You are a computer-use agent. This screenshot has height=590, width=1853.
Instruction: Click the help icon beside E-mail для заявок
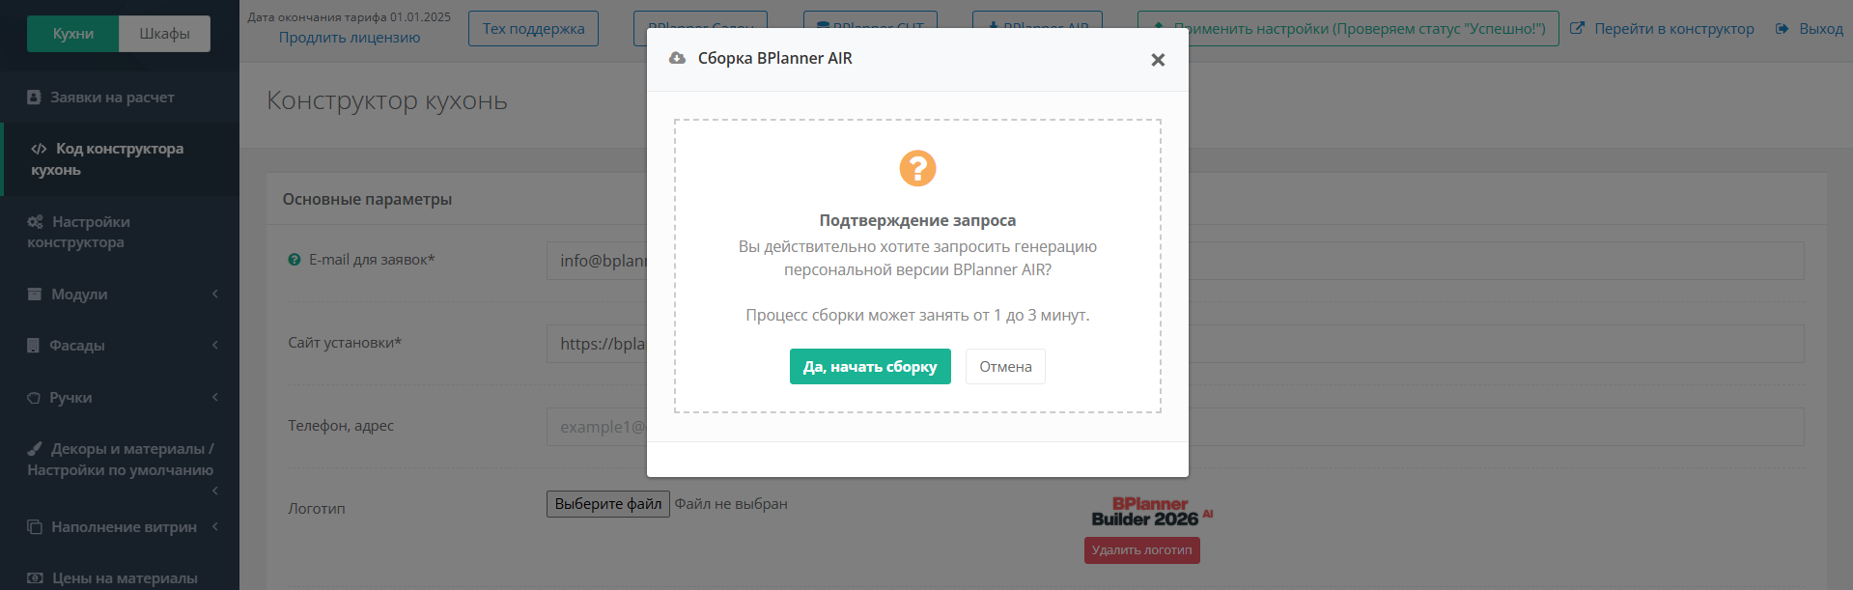[x=295, y=260]
